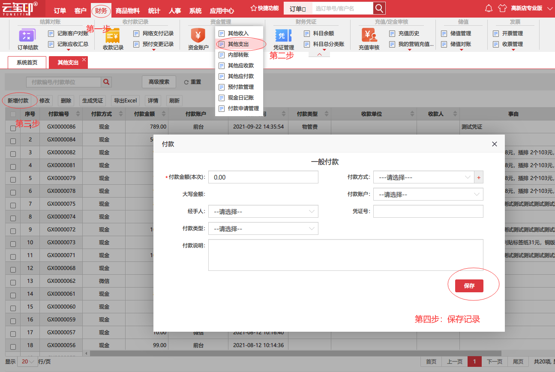Click the 选订单号/客户名 search field
The width and height of the screenshot is (555, 372).
point(342,9)
